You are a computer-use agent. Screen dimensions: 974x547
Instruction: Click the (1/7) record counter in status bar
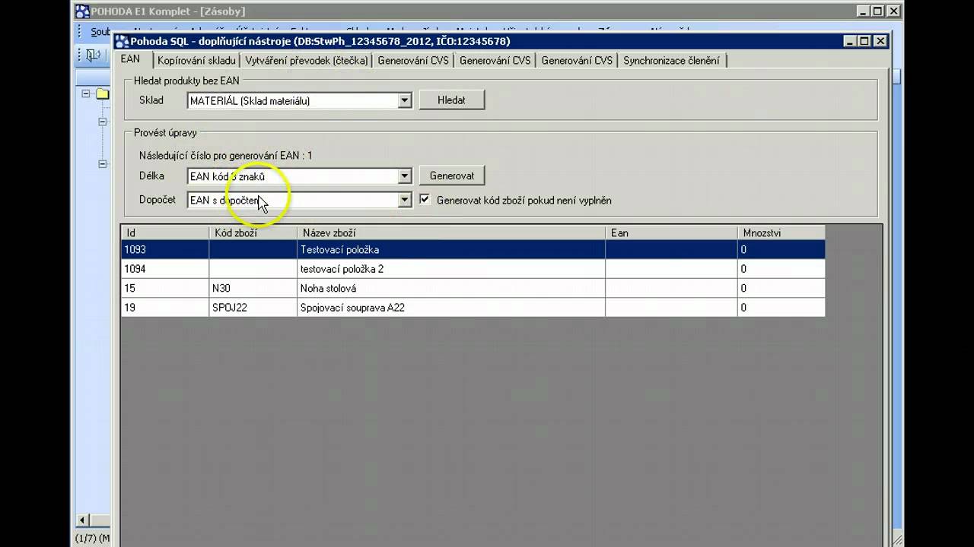click(86, 539)
